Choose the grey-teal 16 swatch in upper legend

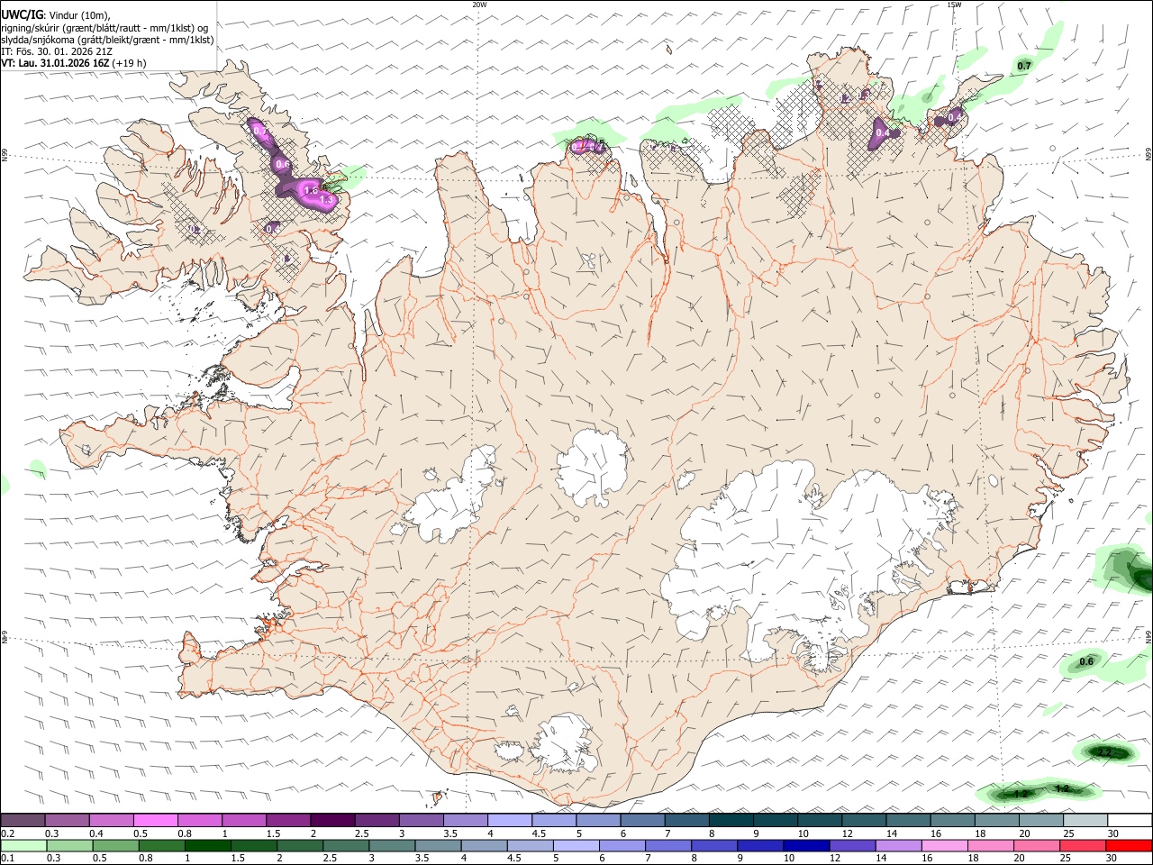coord(952,821)
